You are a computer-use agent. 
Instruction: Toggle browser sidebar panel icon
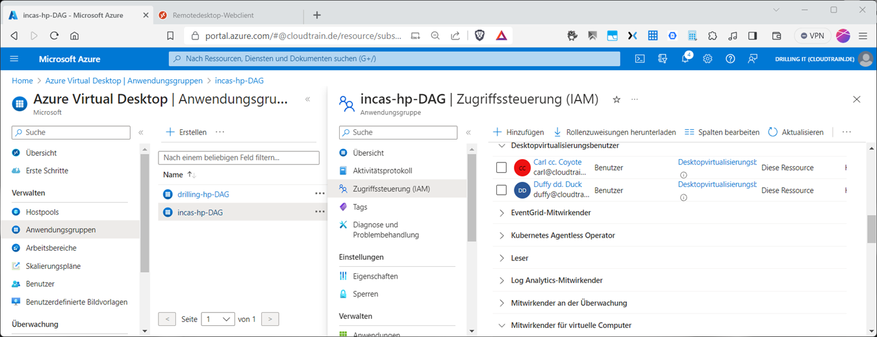coord(752,36)
